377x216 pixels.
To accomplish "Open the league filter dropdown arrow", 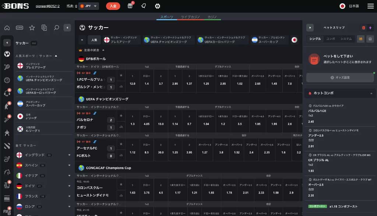I will pos(82,40).
